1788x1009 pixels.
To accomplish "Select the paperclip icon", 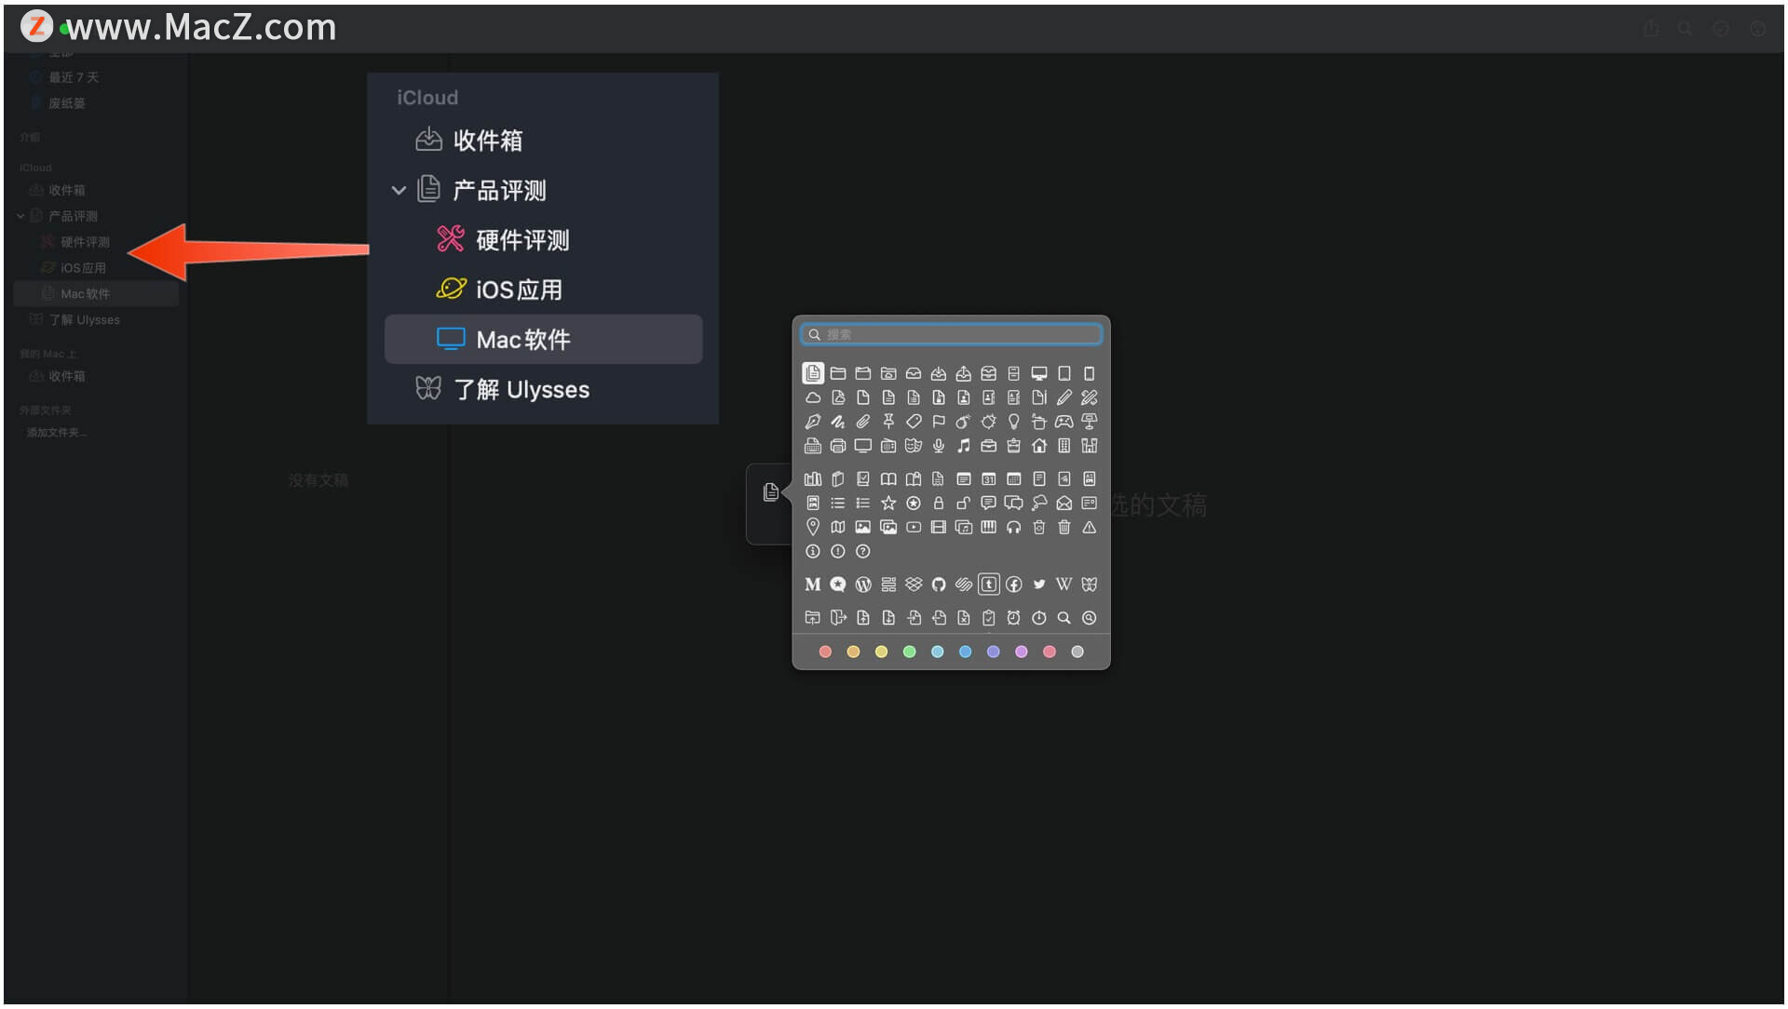I will click(863, 422).
